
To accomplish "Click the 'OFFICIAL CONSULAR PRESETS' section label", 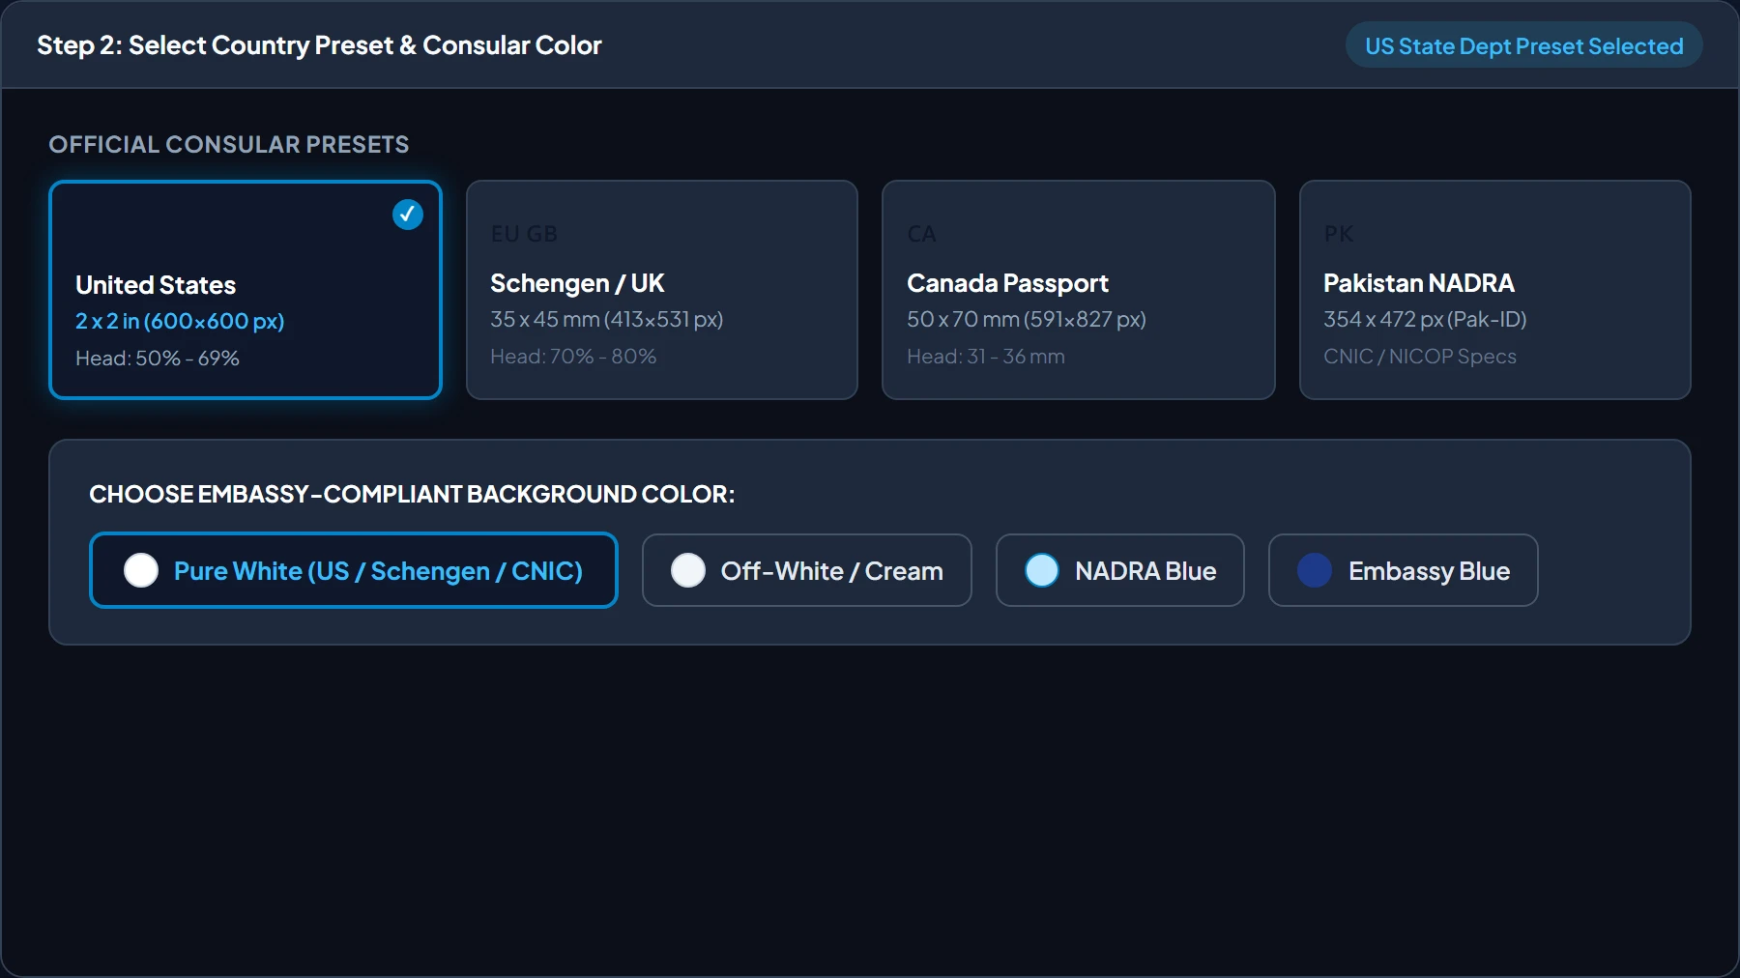I will (x=229, y=144).
